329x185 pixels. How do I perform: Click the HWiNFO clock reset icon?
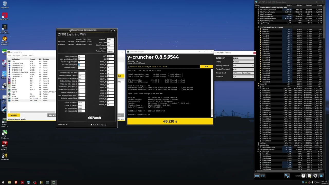pyautogui.click(x=304, y=176)
